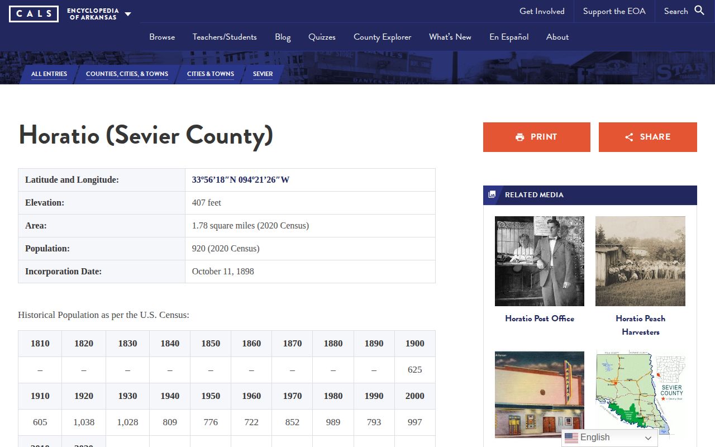Click the Horatio Peach Harvesters caption link
The width and height of the screenshot is (715, 447).
(x=640, y=325)
